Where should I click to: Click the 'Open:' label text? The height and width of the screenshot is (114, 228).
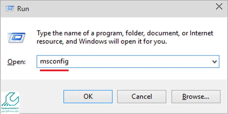click(x=17, y=62)
